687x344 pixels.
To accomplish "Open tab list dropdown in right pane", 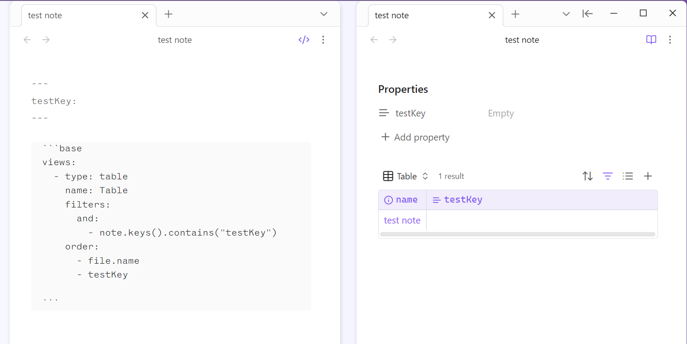I will point(566,14).
